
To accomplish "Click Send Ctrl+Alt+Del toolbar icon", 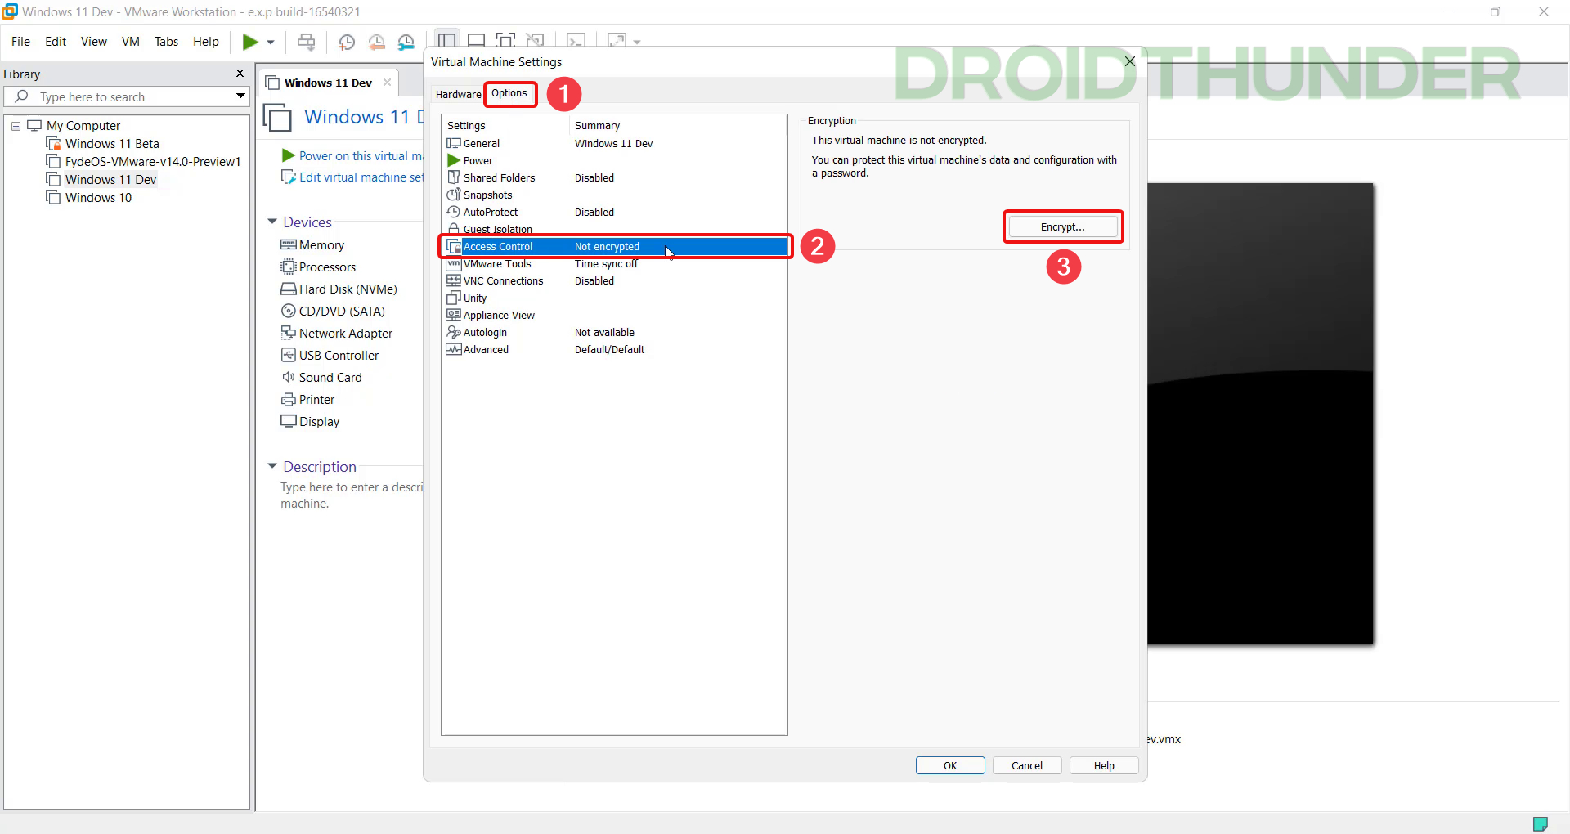I will (x=306, y=42).
